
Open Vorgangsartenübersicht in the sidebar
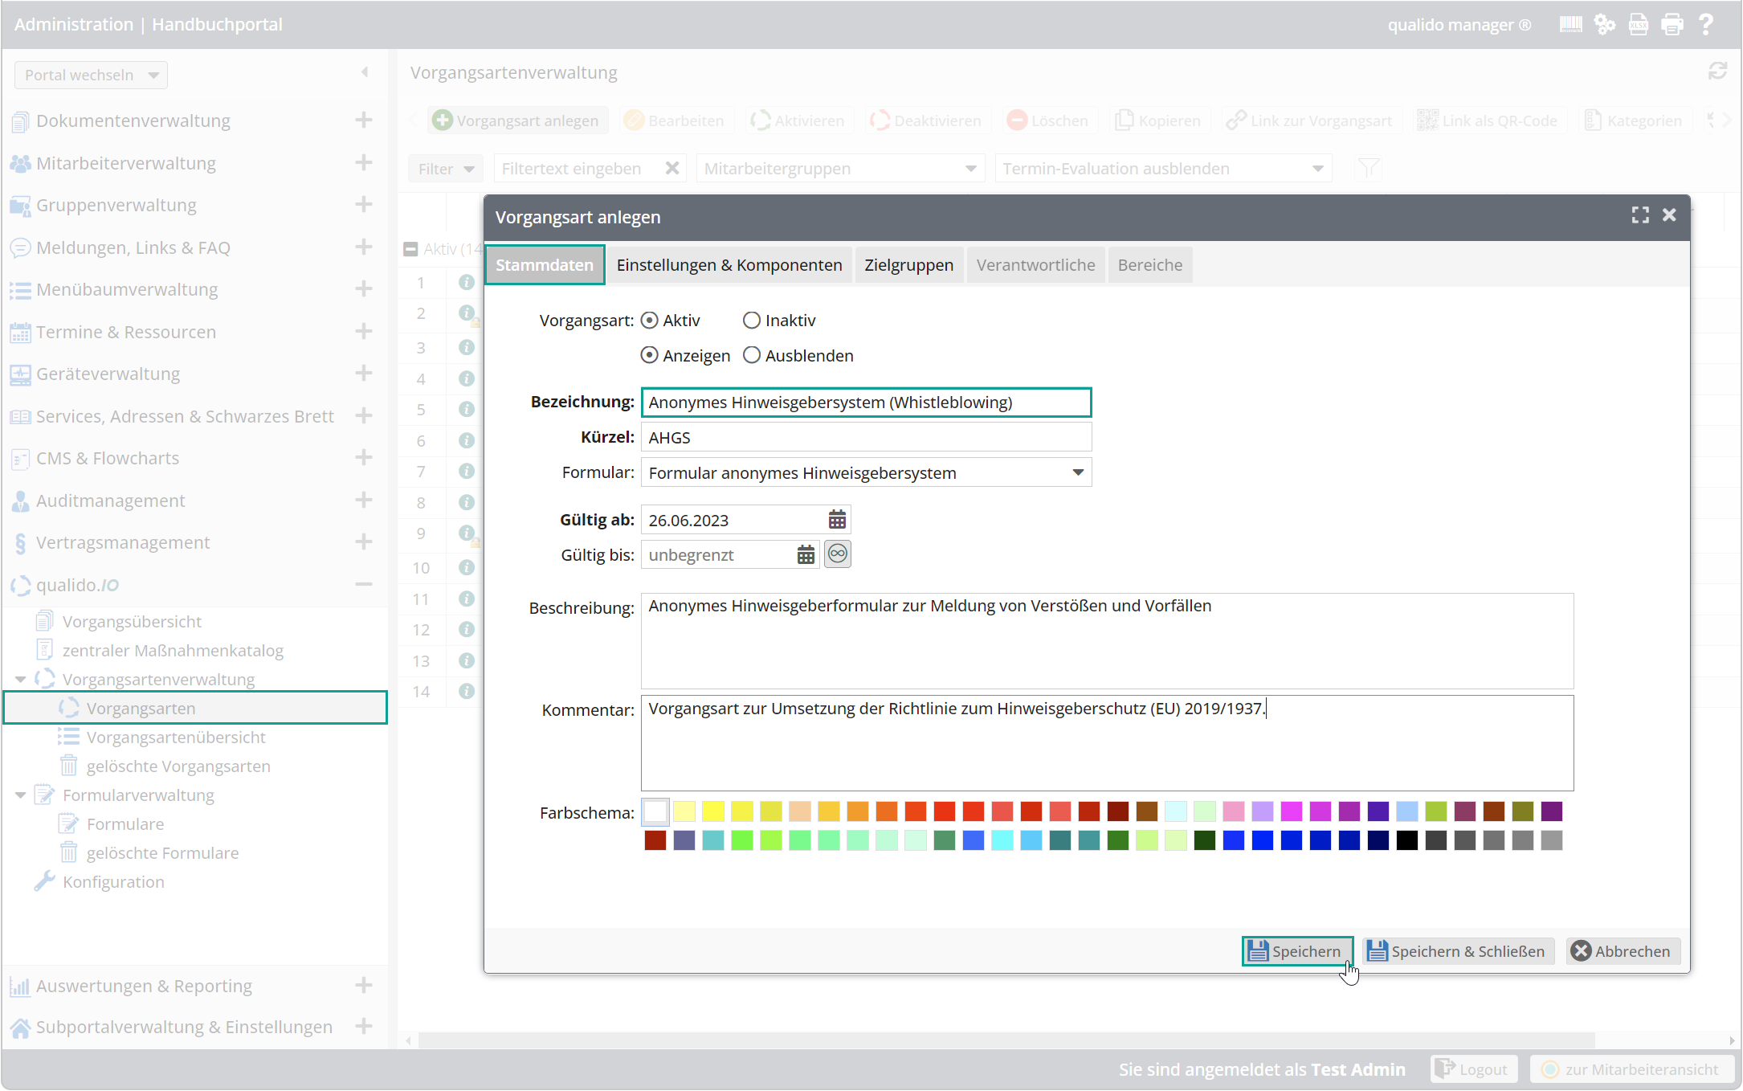click(176, 737)
